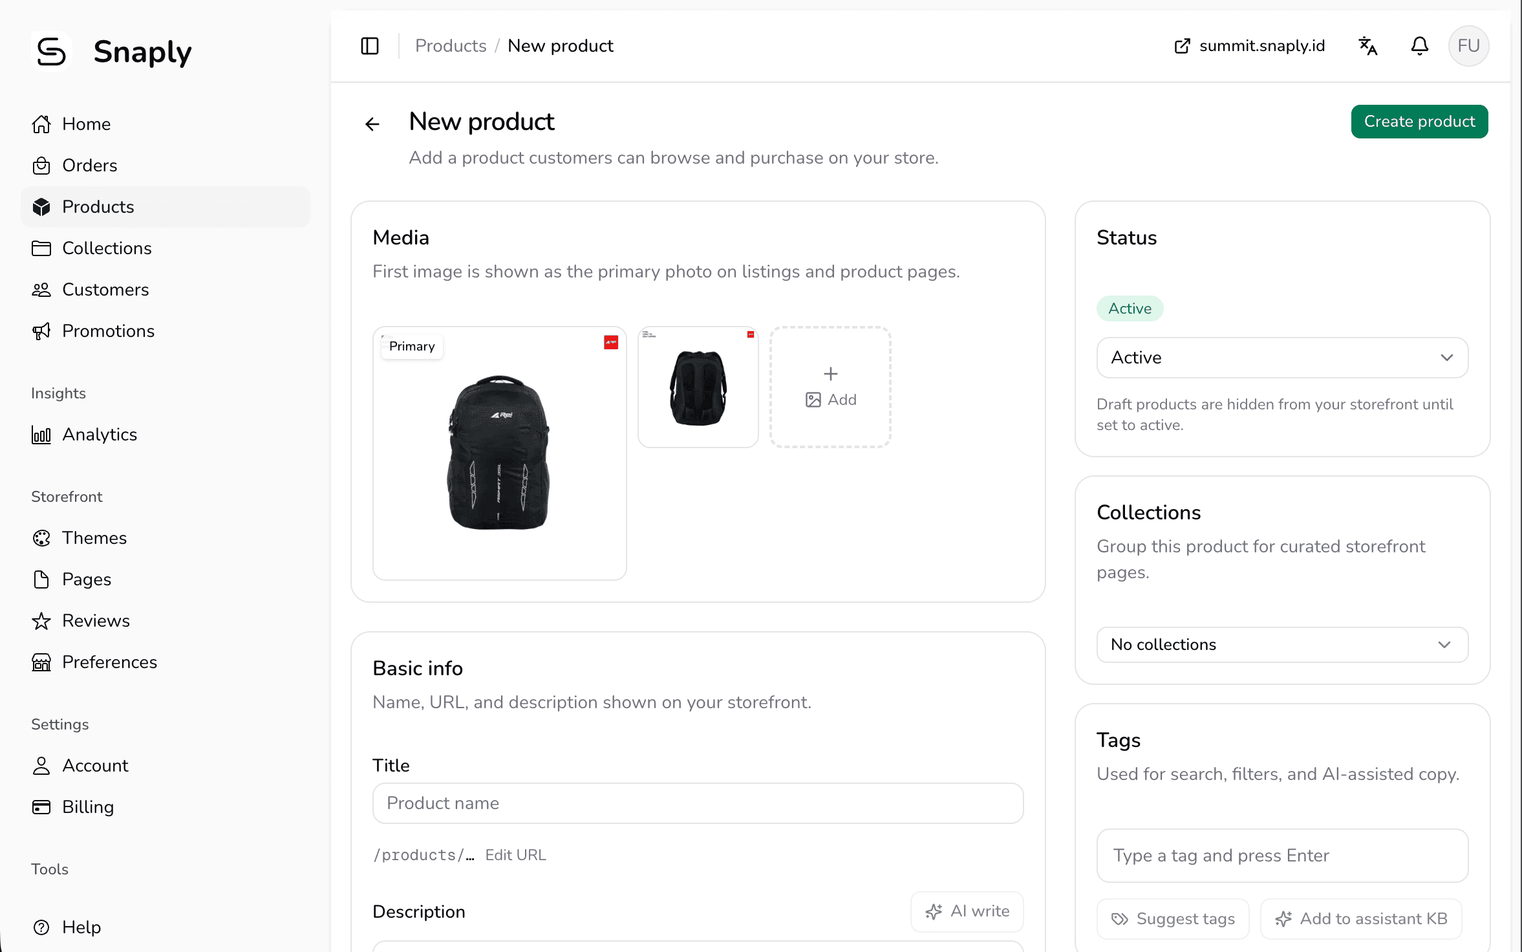This screenshot has width=1522, height=952.
Task: Click the tag input field
Action: [1282, 856]
